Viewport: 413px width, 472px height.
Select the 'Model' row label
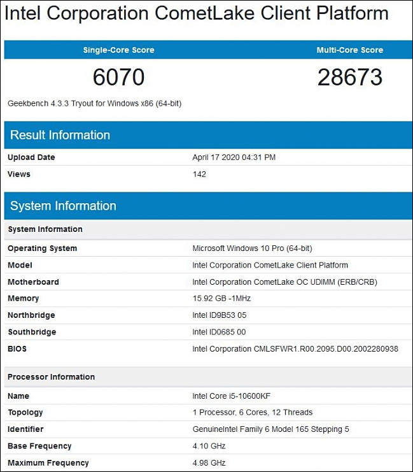pos(20,265)
